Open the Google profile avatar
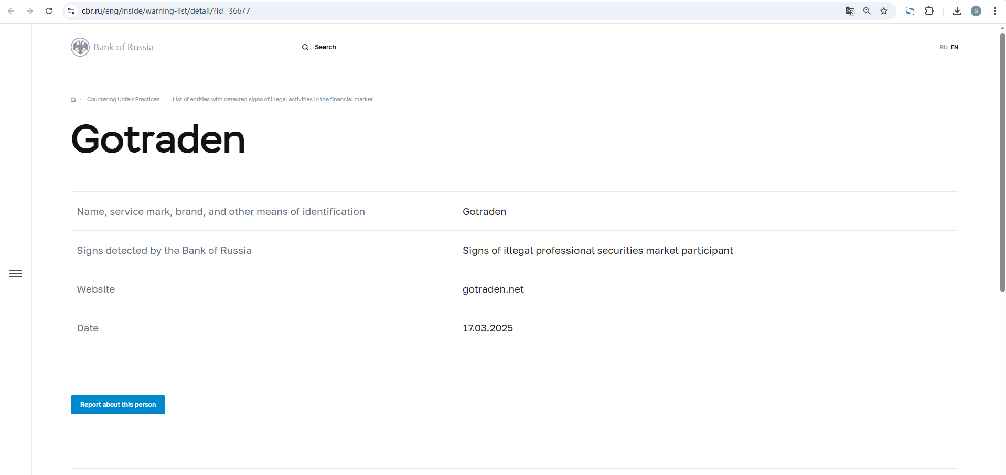The height and width of the screenshot is (475, 1006). click(x=976, y=11)
